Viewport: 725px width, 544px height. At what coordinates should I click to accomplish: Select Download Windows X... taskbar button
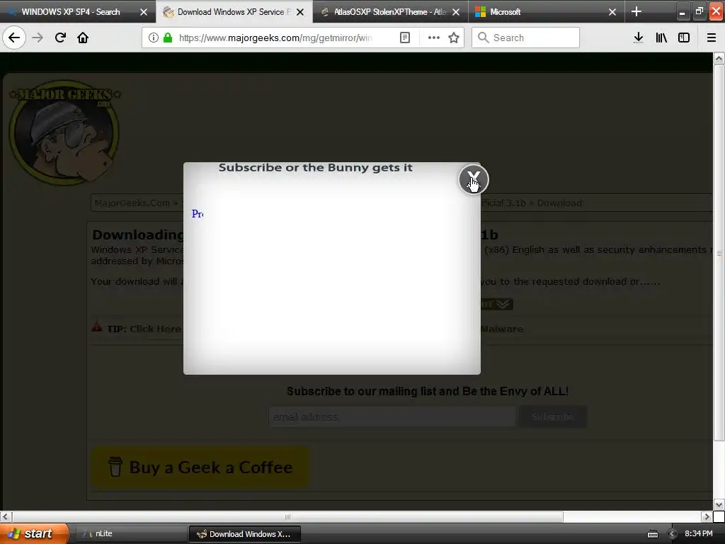tap(245, 534)
